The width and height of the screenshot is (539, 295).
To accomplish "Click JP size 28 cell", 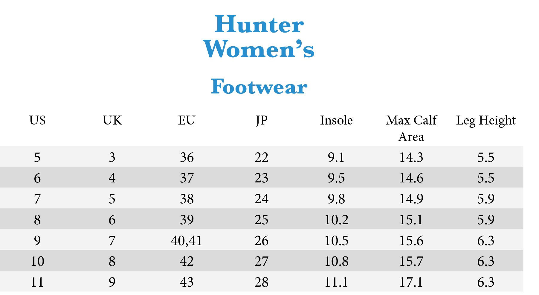I will (262, 282).
